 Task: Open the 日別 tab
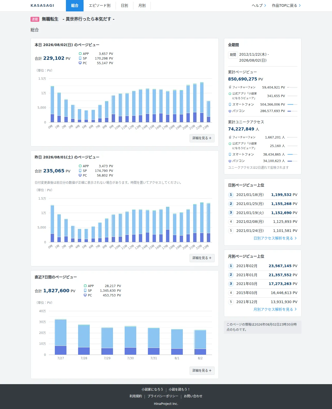[x=124, y=5]
